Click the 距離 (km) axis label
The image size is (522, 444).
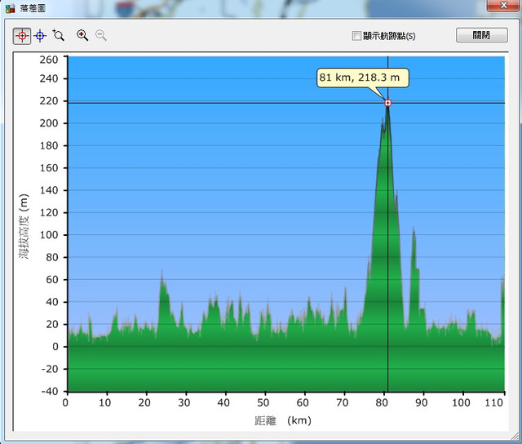(283, 420)
